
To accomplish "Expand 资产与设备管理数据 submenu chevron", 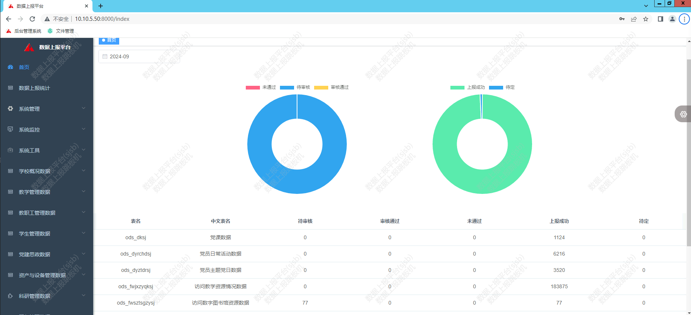I will coord(84,275).
